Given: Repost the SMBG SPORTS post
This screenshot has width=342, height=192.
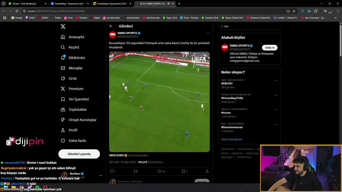Looking at the screenshot, I should 135,171.
